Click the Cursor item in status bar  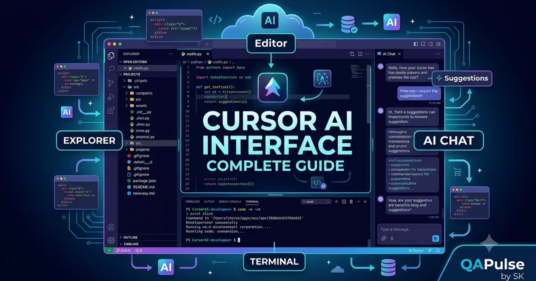416,251
